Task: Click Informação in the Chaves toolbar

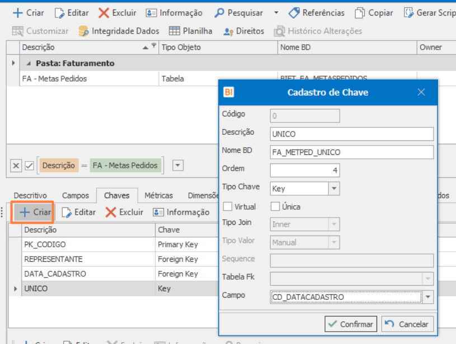Action: 181,212
